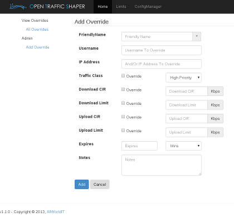234x217 pixels.
Task: Check the Download Limit Override box
Action: [x=123, y=103]
